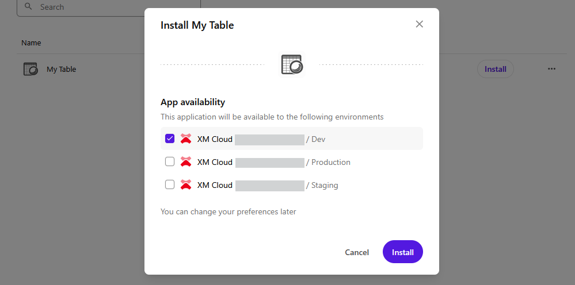This screenshot has height=285, width=575.
Task: Click the "/ Dev" environment label
Action: [x=316, y=139]
